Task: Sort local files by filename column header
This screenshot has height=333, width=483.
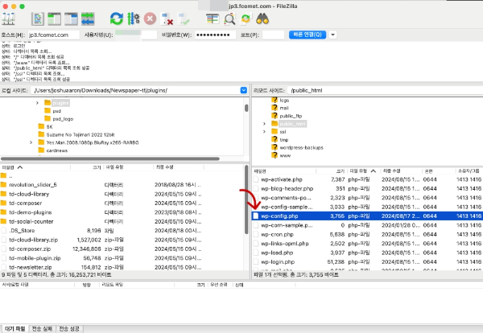Action: coord(35,167)
